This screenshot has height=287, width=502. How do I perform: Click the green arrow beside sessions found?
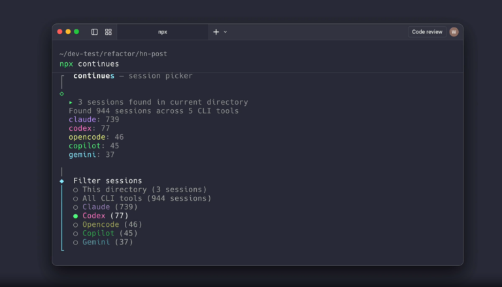pos(71,103)
